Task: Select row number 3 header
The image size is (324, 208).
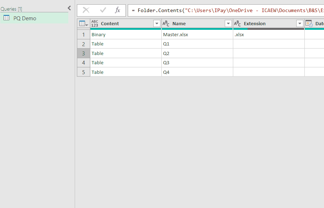Action: (x=84, y=54)
